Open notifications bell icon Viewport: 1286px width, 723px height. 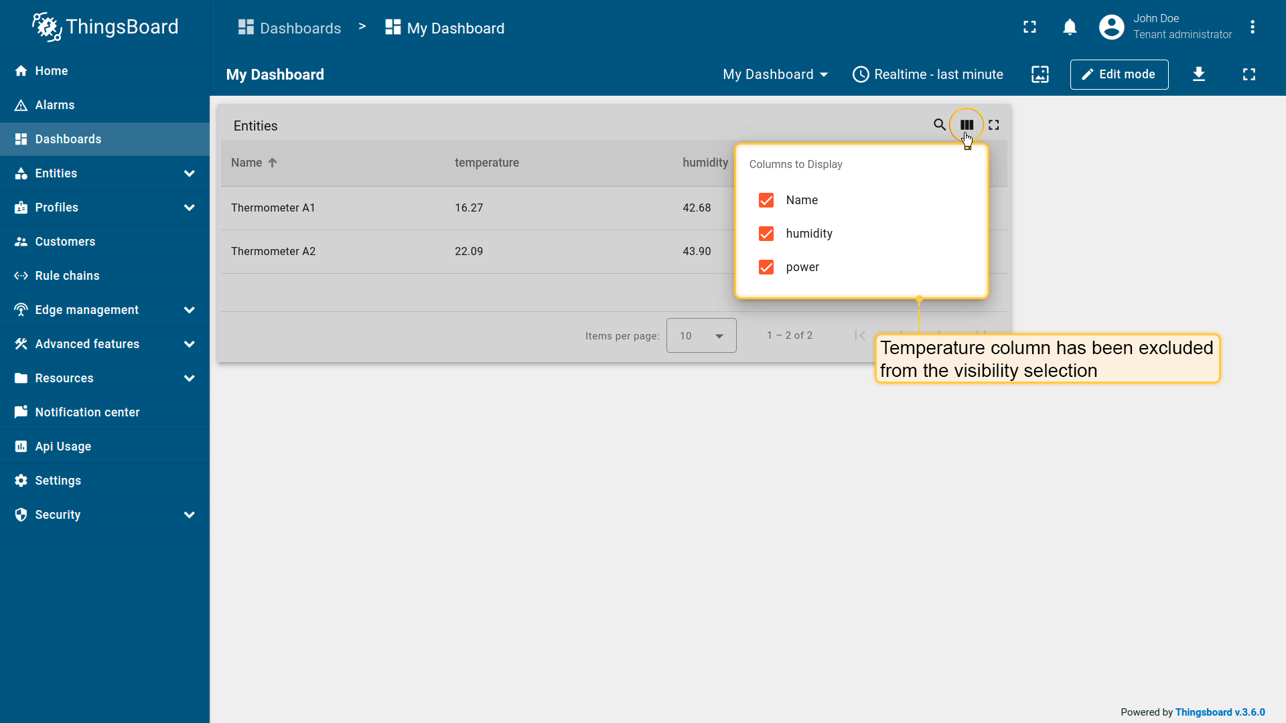pos(1070,27)
